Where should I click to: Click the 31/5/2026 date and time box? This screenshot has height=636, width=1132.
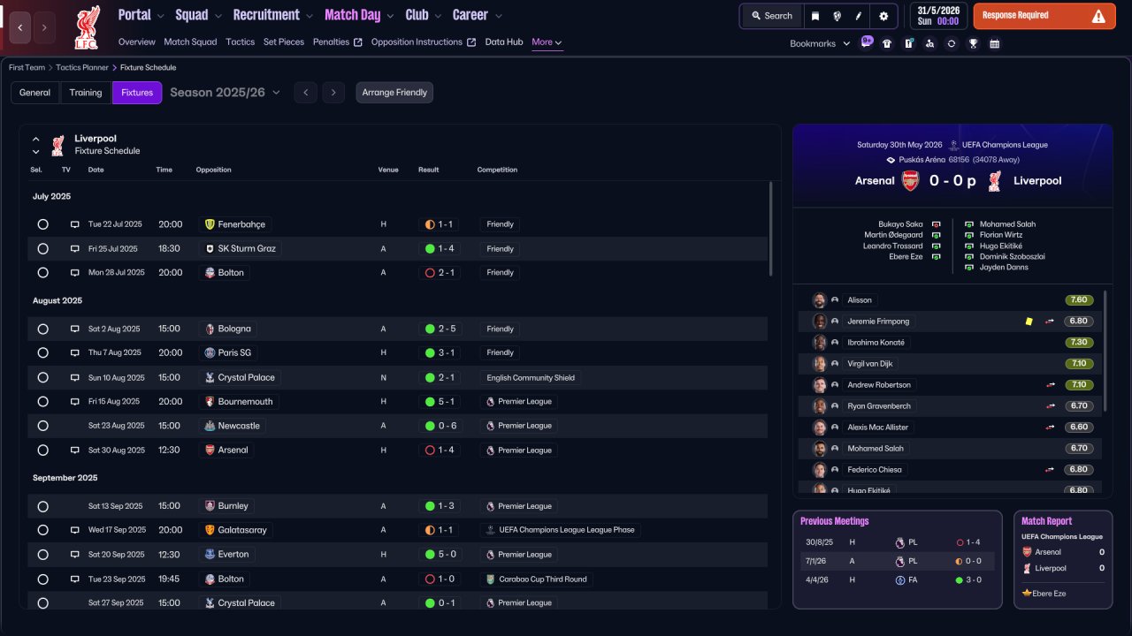pyautogui.click(x=938, y=16)
